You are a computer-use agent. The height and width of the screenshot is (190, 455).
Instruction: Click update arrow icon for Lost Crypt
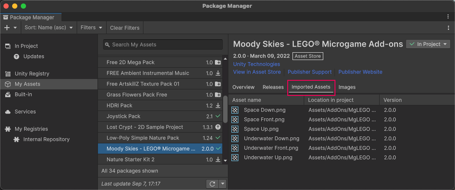coord(218,127)
